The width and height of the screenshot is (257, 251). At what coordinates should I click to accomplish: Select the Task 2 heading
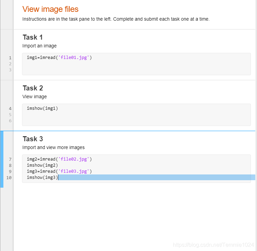33,88
